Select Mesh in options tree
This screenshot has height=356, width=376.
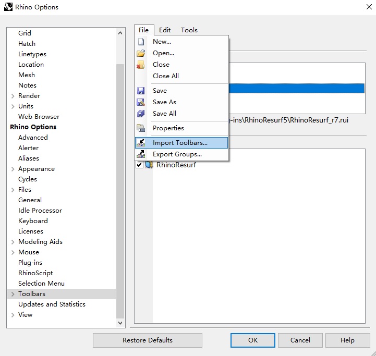pos(27,75)
